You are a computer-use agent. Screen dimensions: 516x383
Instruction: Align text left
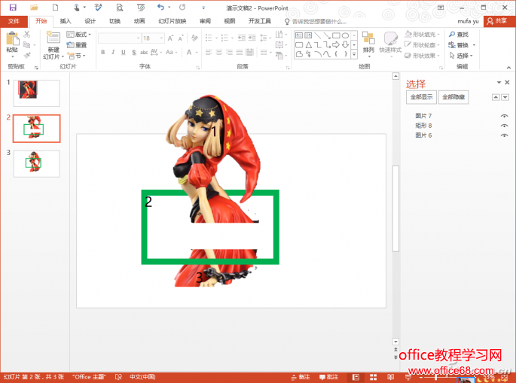click(209, 52)
